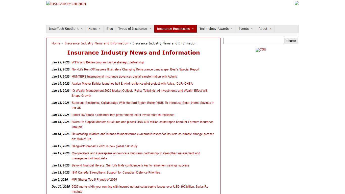The height and width of the screenshot is (194, 345).
Task: Click the Search button
Action: click(291, 41)
